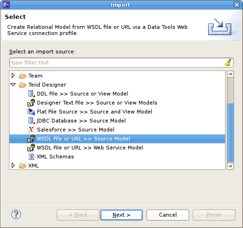Open help via the question mark icon
The width and height of the screenshot is (243, 228).
click(x=16, y=214)
